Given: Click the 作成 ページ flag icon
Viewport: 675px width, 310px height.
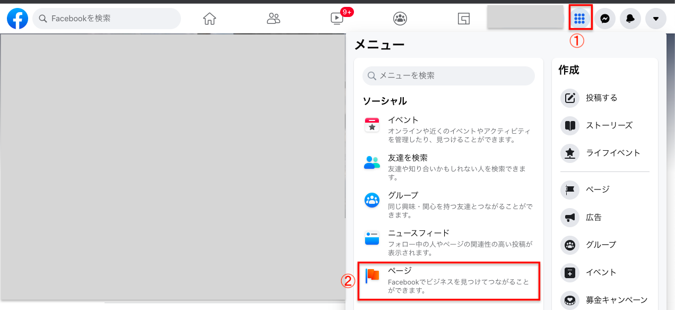Looking at the screenshot, I should tap(570, 190).
